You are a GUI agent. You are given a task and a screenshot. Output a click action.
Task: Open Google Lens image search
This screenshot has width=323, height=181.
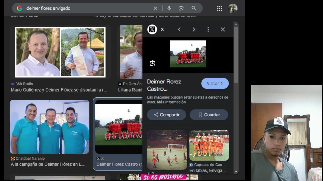[x=181, y=8]
